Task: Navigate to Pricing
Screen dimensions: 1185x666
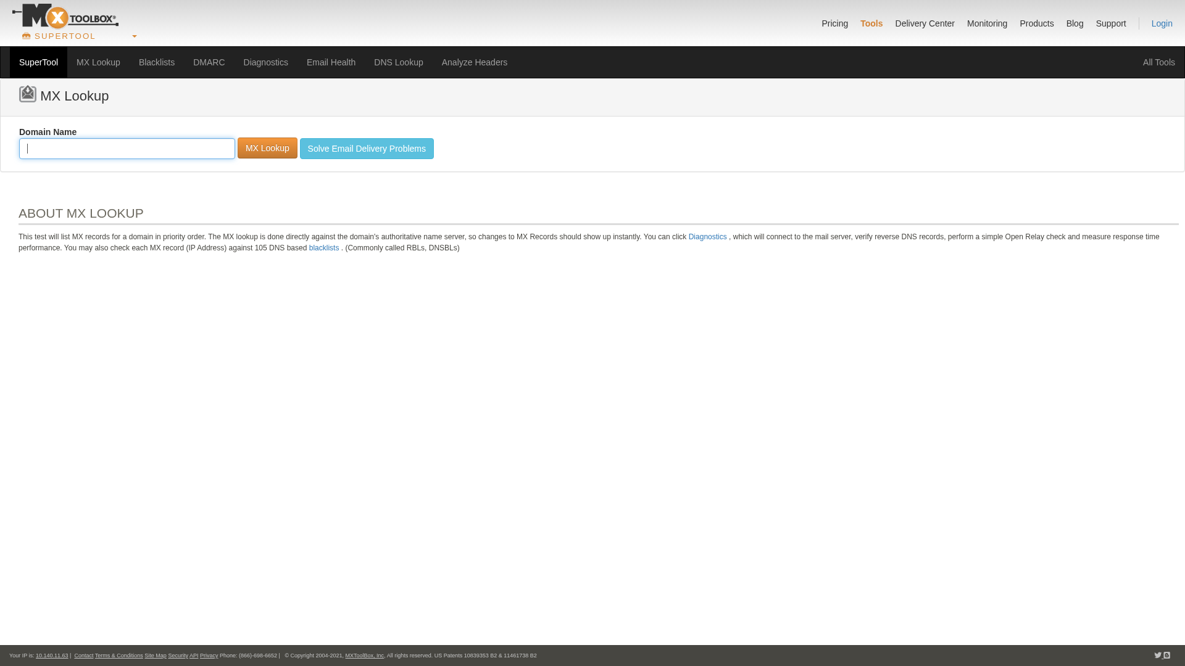Action: pos(834,23)
